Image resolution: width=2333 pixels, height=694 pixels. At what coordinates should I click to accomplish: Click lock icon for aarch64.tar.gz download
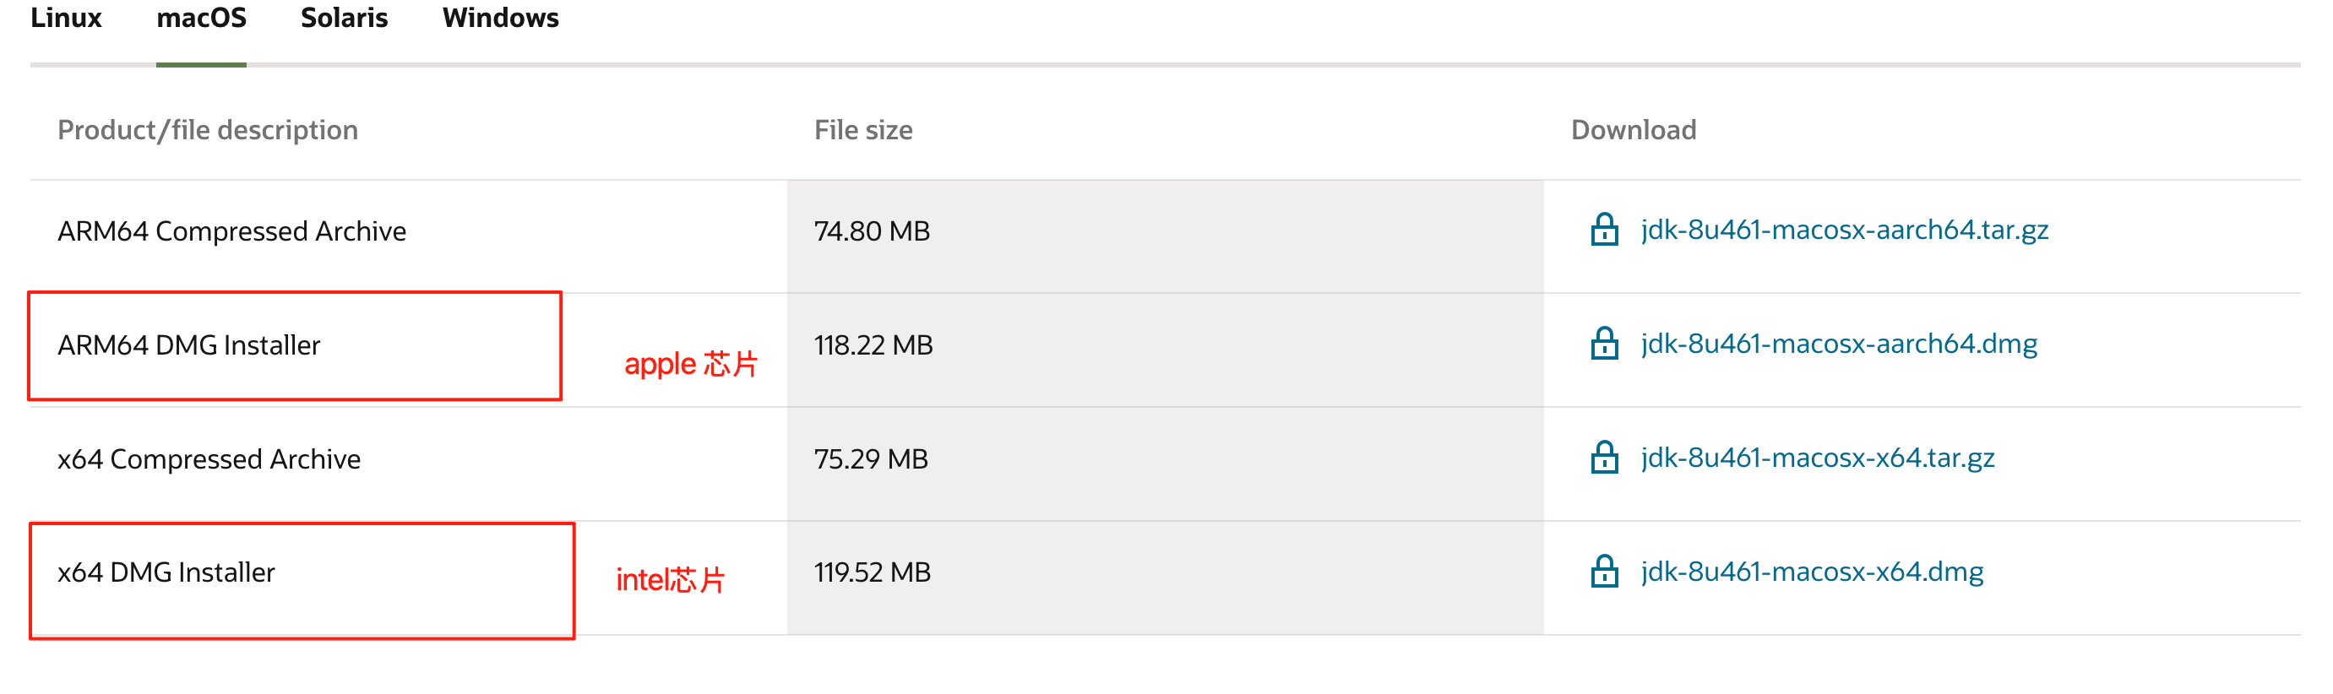(1604, 229)
